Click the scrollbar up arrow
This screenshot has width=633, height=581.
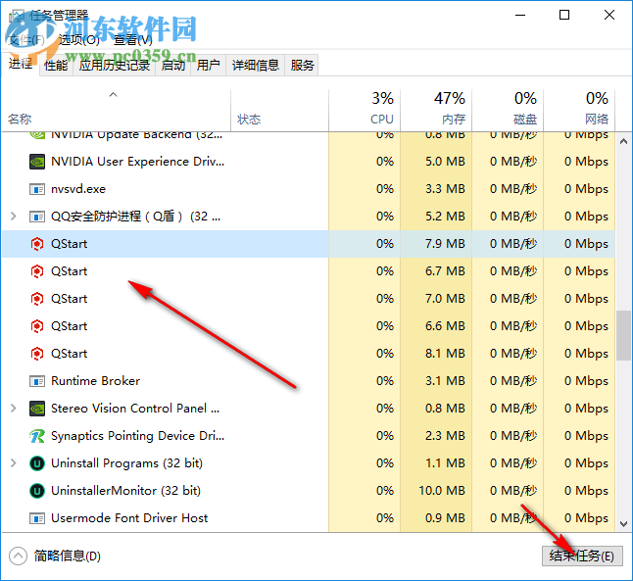(x=624, y=141)
